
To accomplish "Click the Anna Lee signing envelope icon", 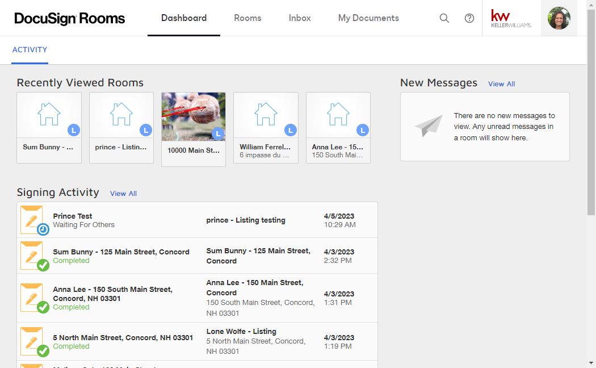I will tap(34, 298).
